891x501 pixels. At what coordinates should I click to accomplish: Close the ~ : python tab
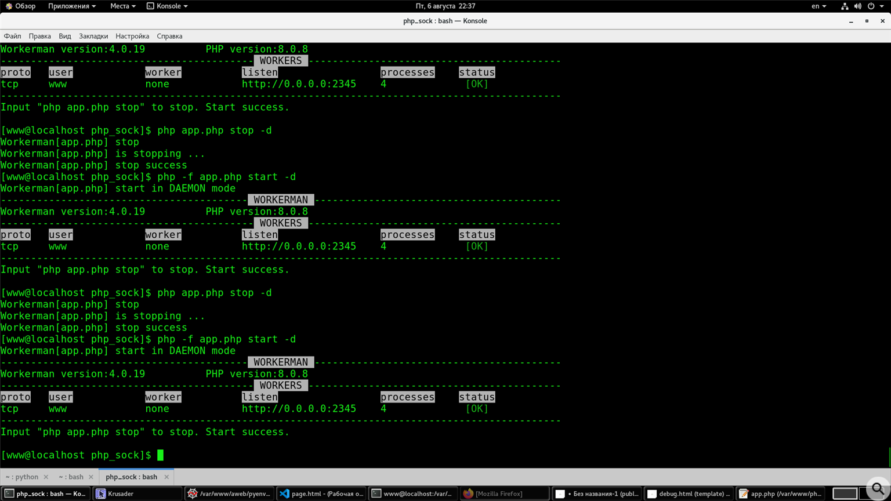[x=46, y=477]
